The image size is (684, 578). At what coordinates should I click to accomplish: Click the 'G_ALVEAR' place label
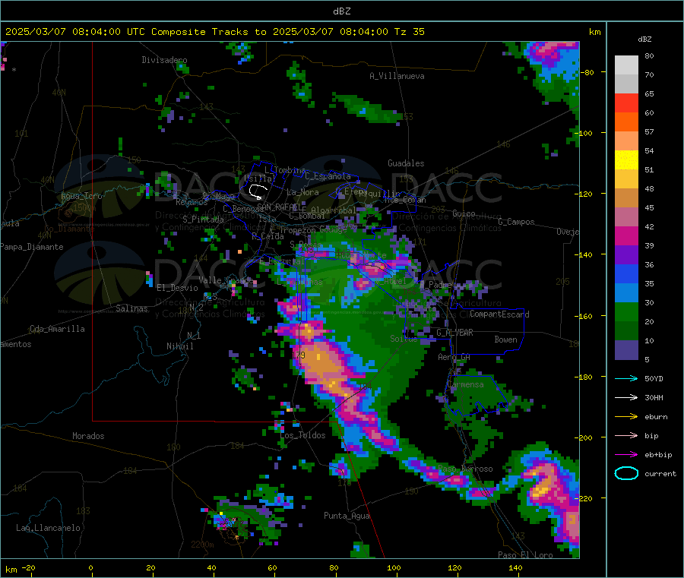tap(454, 333)
